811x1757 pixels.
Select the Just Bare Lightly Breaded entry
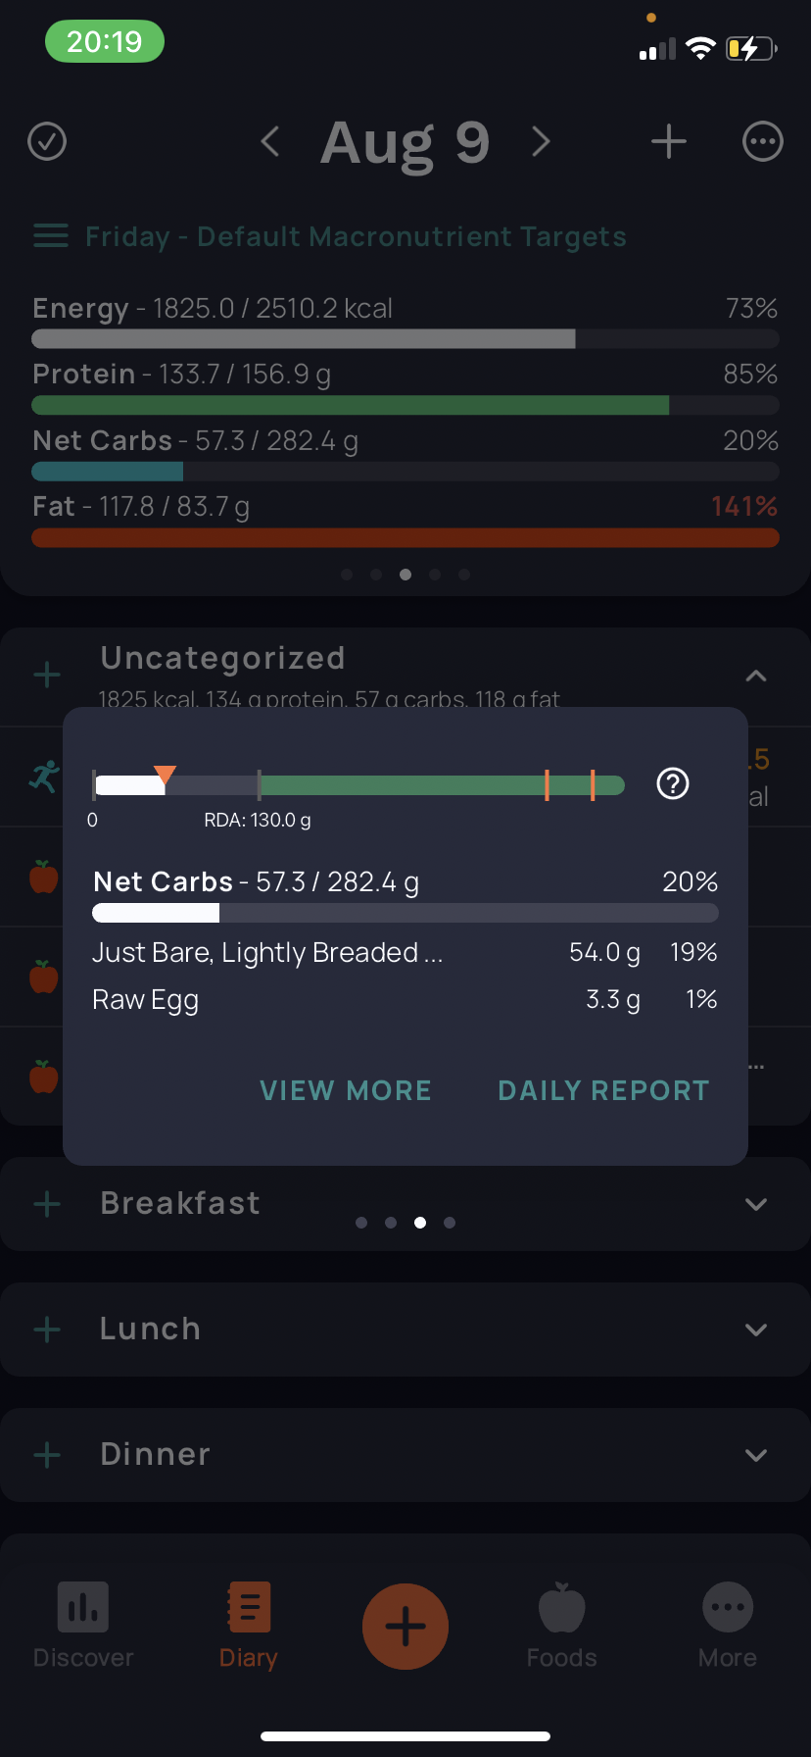point(405,952)
